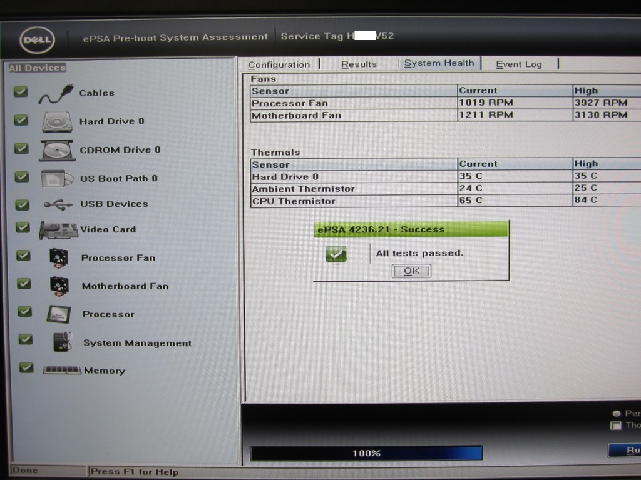The height and width of the screenshot is (480, 641).
Task: Click the Processor Fan label in device list
Action: pos(118,258)
